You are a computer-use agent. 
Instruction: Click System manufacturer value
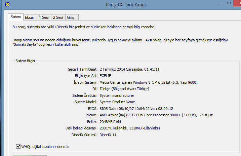point(117,95)
